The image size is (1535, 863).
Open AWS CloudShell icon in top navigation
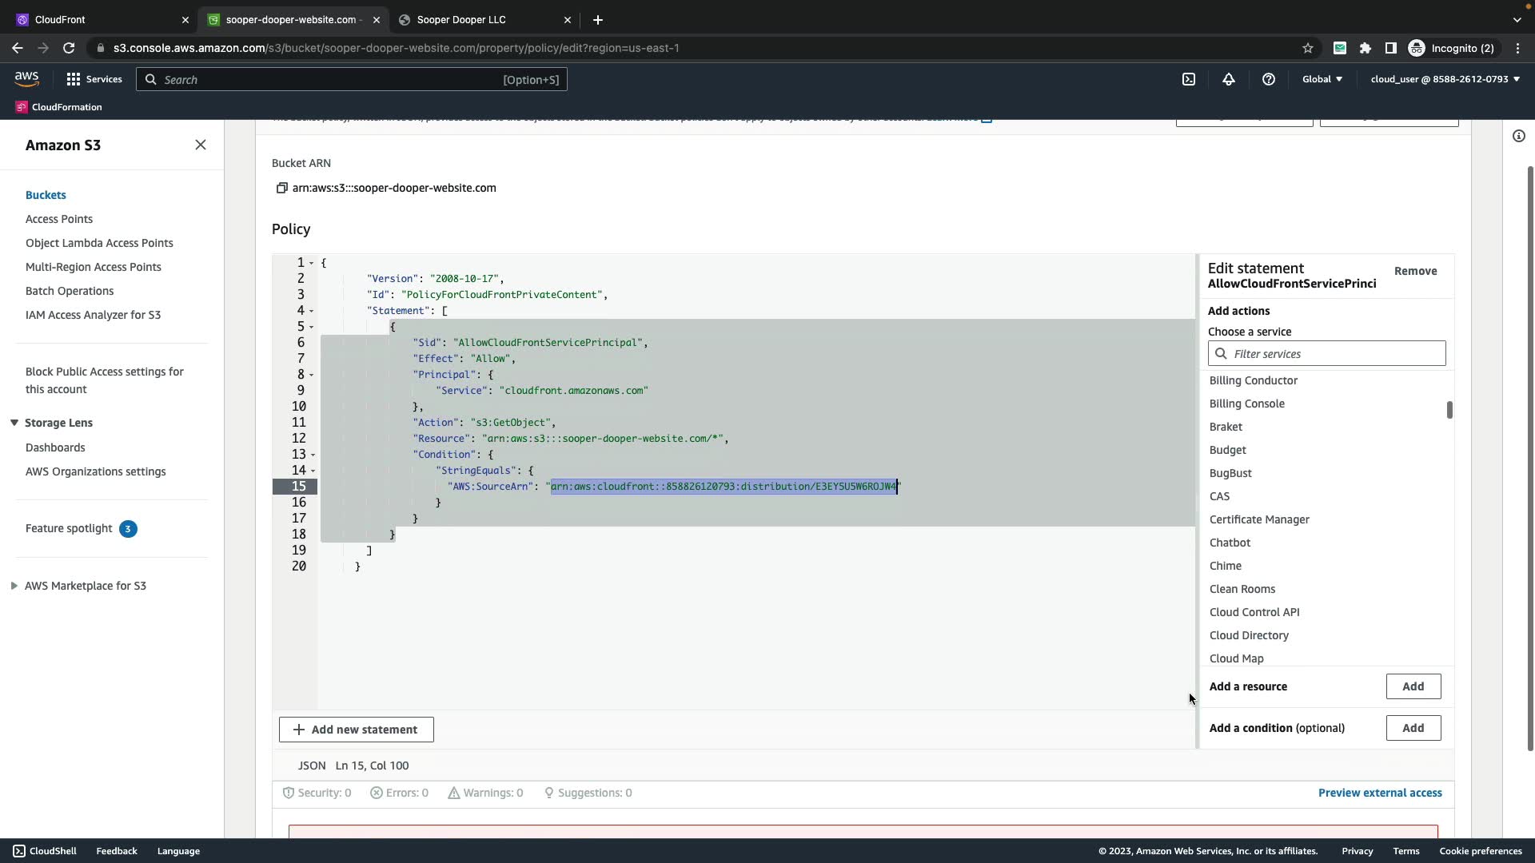coord(1189,79)
